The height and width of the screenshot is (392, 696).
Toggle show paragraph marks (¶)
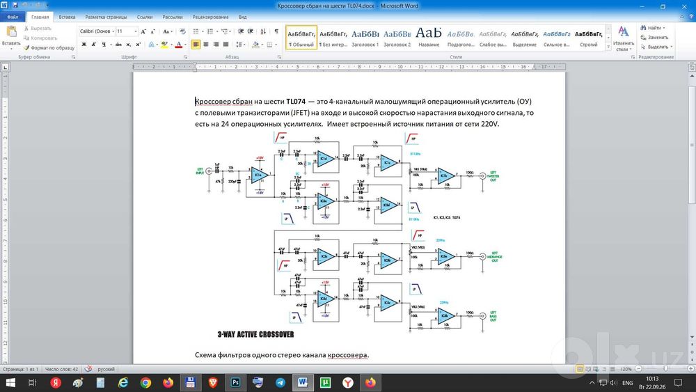coord(276,31)
